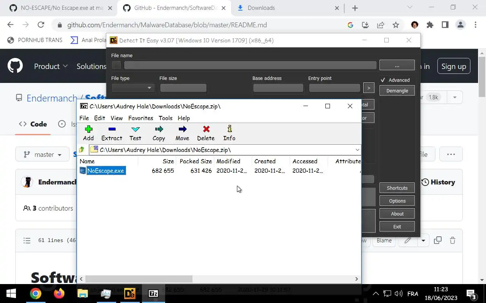Viewport: 486px width, 303px height.
Task: Open the GitHub Code tab
Action: (x=33, y=124)
